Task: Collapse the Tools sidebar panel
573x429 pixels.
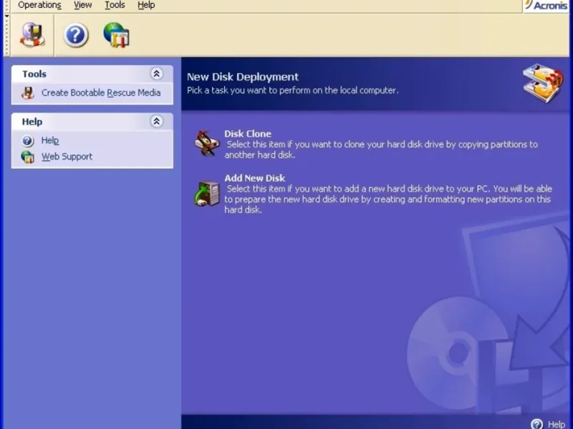Action: tap(156, 74)
